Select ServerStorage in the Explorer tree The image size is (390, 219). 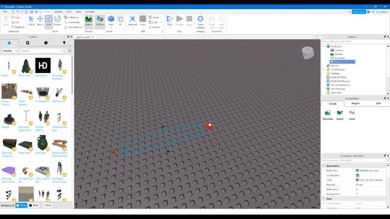pyautogui.click(x=338, y=89)
